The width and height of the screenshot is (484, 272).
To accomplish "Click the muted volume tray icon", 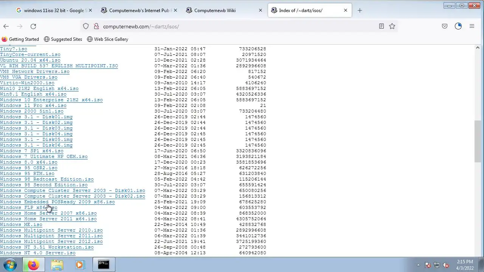I will 446,265.
